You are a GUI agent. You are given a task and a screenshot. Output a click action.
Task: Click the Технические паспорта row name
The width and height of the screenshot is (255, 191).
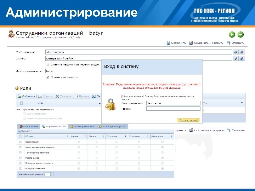click(x=37, y=152)
